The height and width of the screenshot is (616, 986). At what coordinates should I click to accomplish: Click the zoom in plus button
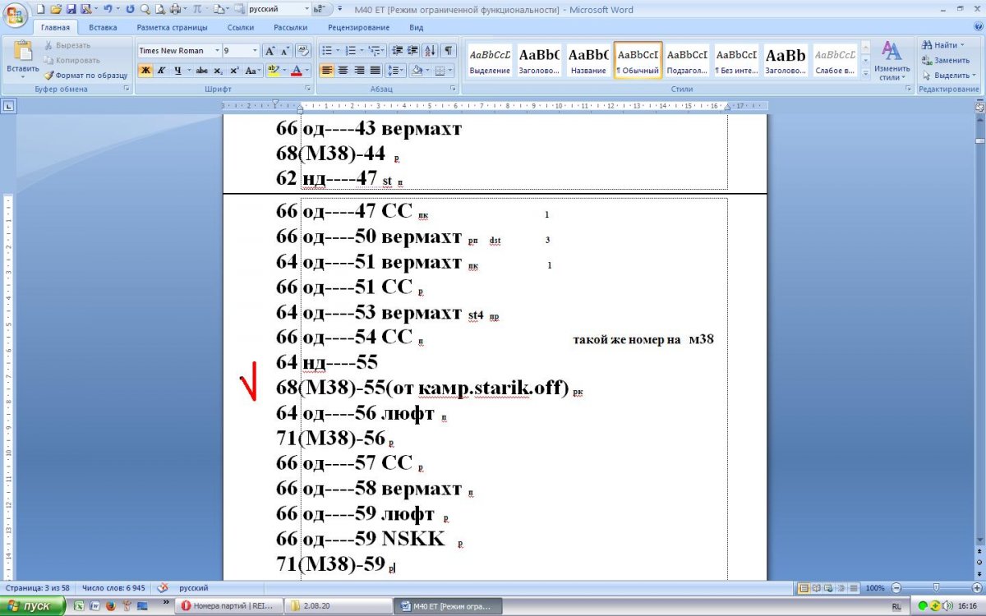977,588
